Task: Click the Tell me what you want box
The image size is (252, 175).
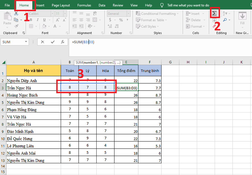Action: tap(188, 5)
